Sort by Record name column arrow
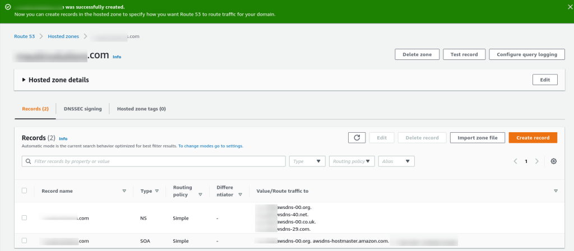The height and width of the screenshot is (251, 574). pyautogui.click(x=124, y=191)
